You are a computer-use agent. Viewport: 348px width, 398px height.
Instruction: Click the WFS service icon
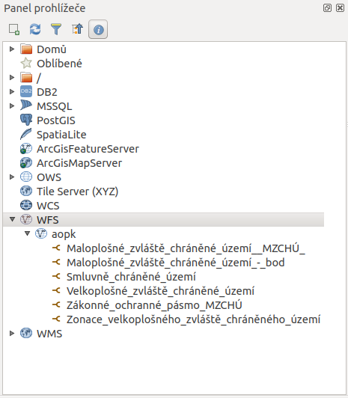26,219
